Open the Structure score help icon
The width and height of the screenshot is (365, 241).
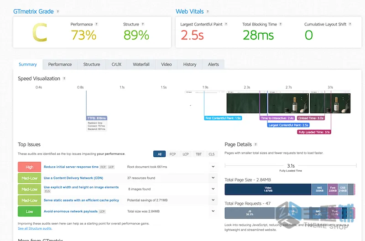point(143,24)
